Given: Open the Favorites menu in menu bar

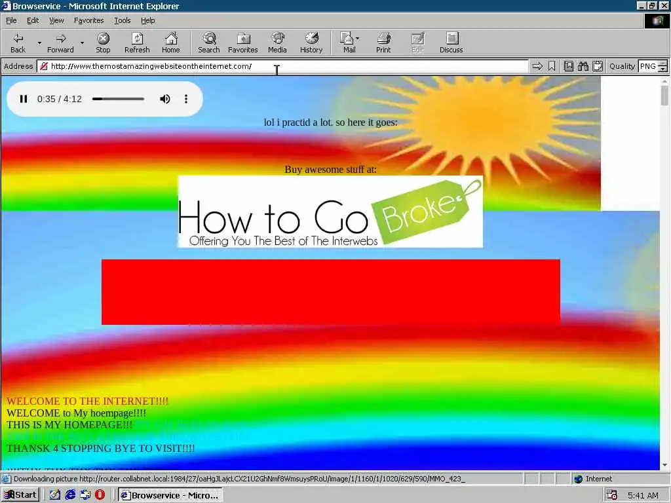Looking at the screenshot, I should tap(88, 20).
